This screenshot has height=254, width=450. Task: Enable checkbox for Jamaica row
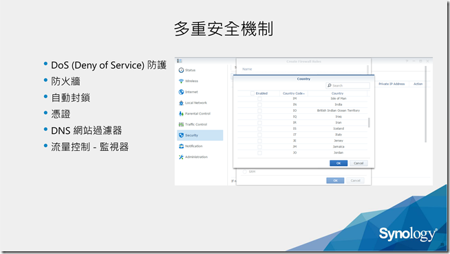[x=259, y=147]
